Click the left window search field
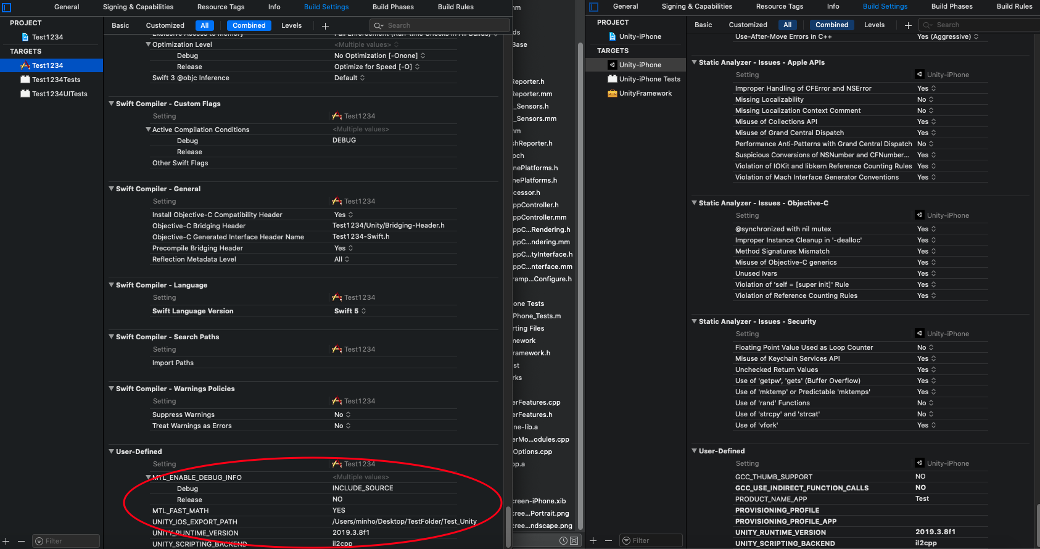Screen dimensions: 1040x549 click(439, 25)
